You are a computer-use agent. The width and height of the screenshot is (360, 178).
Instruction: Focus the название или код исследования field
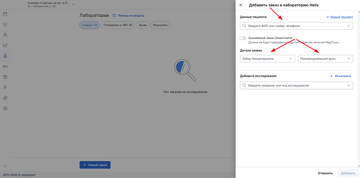pyautogui.click(x=297, y=85)
